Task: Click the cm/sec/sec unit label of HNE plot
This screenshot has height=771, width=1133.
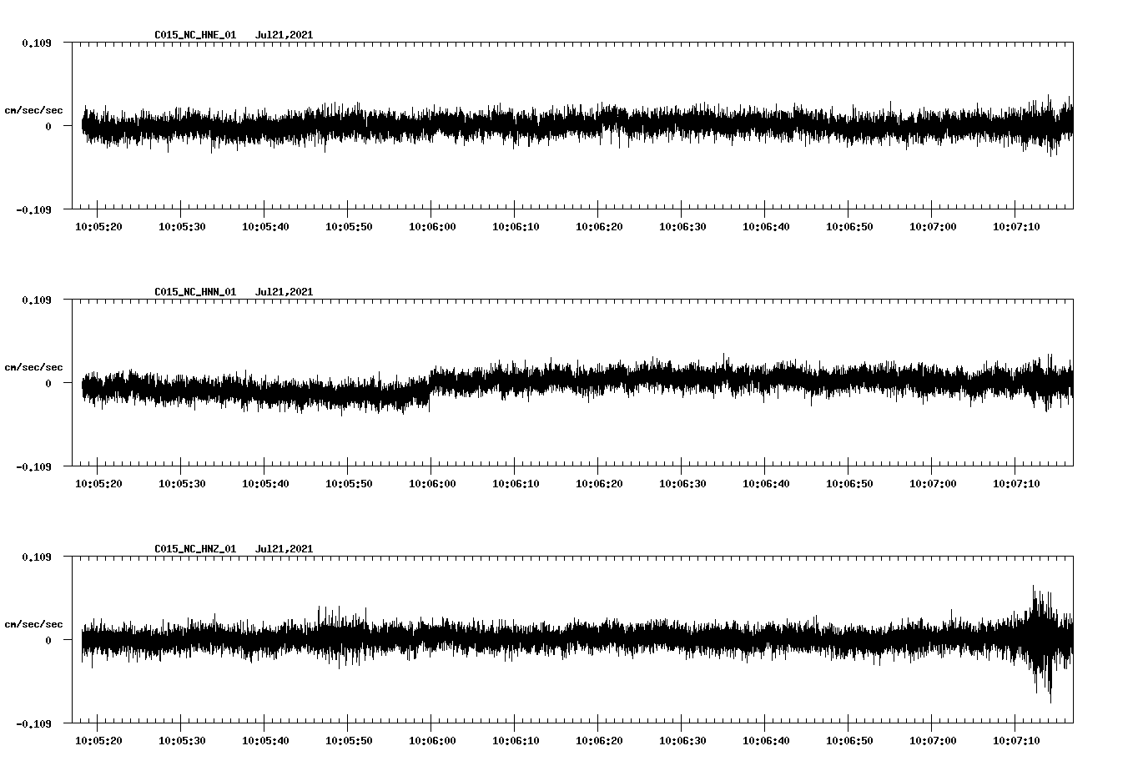Action: coord(33,110)
